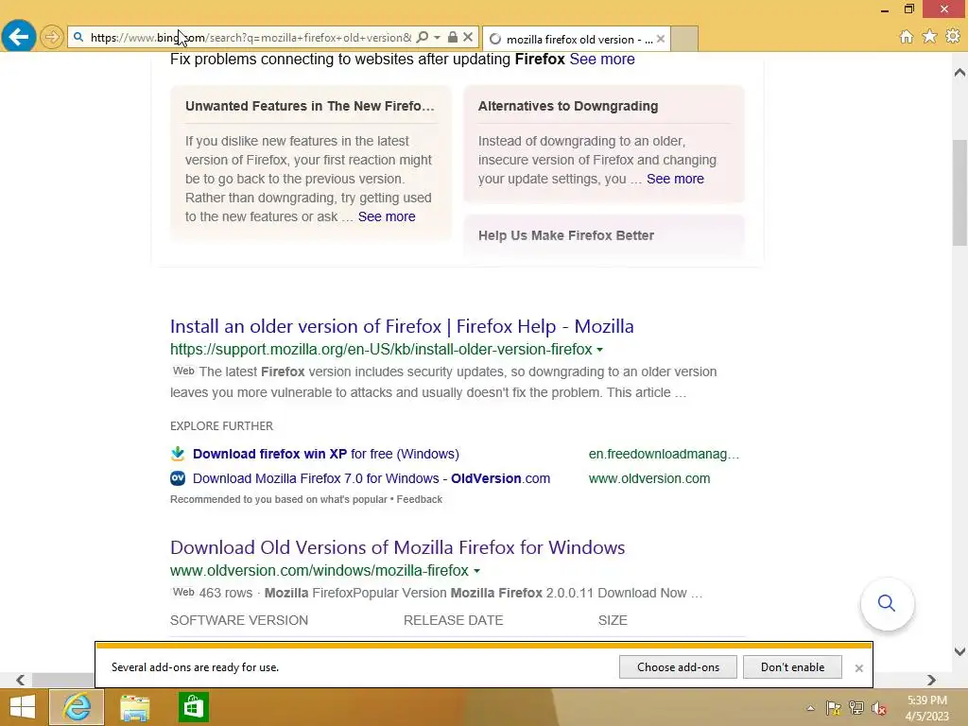Click the www.oldversion.com/windows/mozilla-firefox URL text
968x726 pixels.
(320, 570)
